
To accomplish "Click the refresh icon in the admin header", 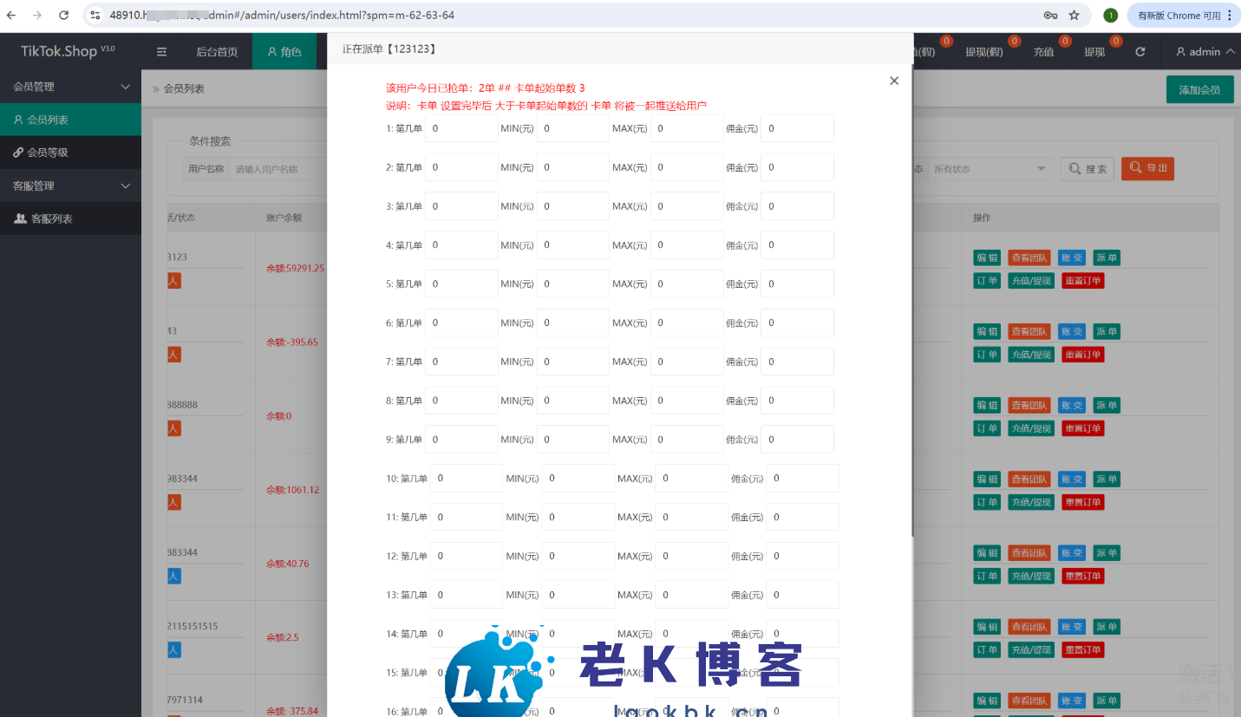I will point(1140,52).
